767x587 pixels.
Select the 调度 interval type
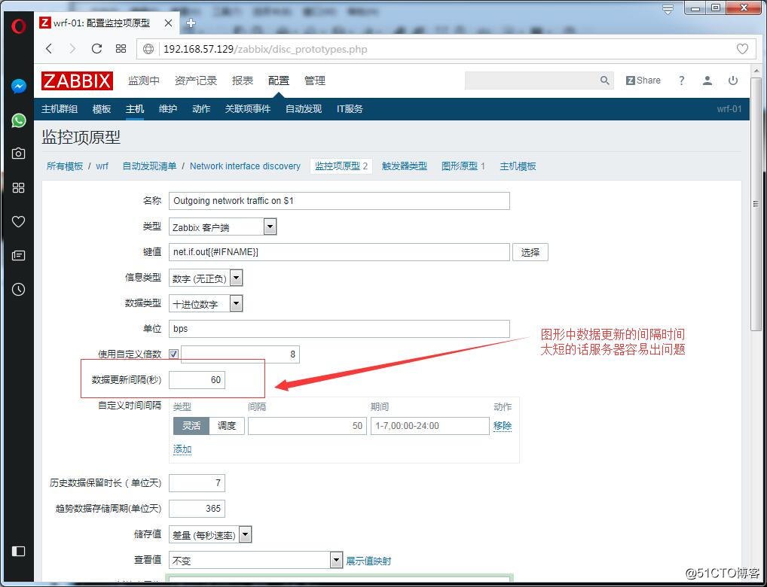click(227, 426)
